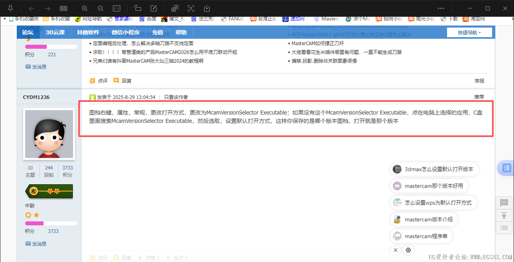Click the post timestamp 发表于 2025-8-29 13:04:54
The image size is (514, 262).
126,97
